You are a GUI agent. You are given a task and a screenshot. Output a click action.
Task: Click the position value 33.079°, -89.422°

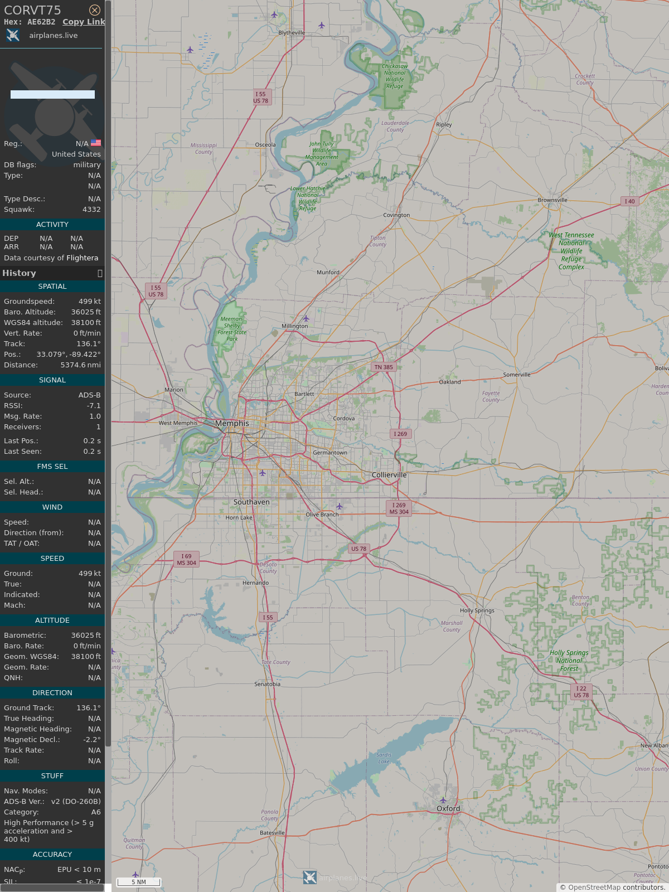coord(69,355)
